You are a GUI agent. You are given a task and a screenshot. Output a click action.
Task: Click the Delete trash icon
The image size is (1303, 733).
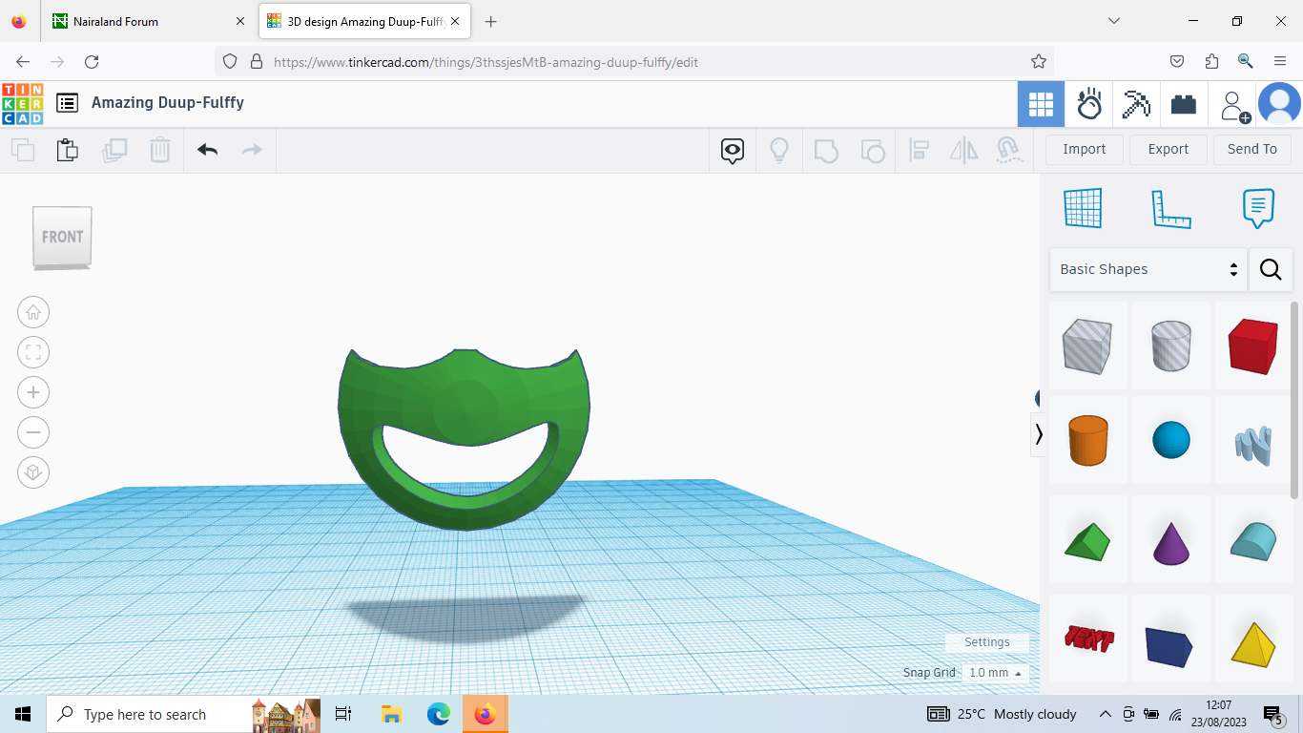(x=159, y=150)
